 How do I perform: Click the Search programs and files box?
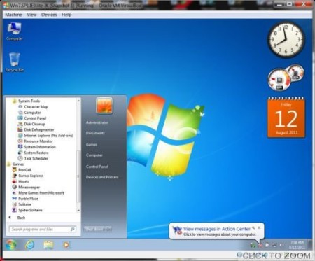[x=43, y=230]
